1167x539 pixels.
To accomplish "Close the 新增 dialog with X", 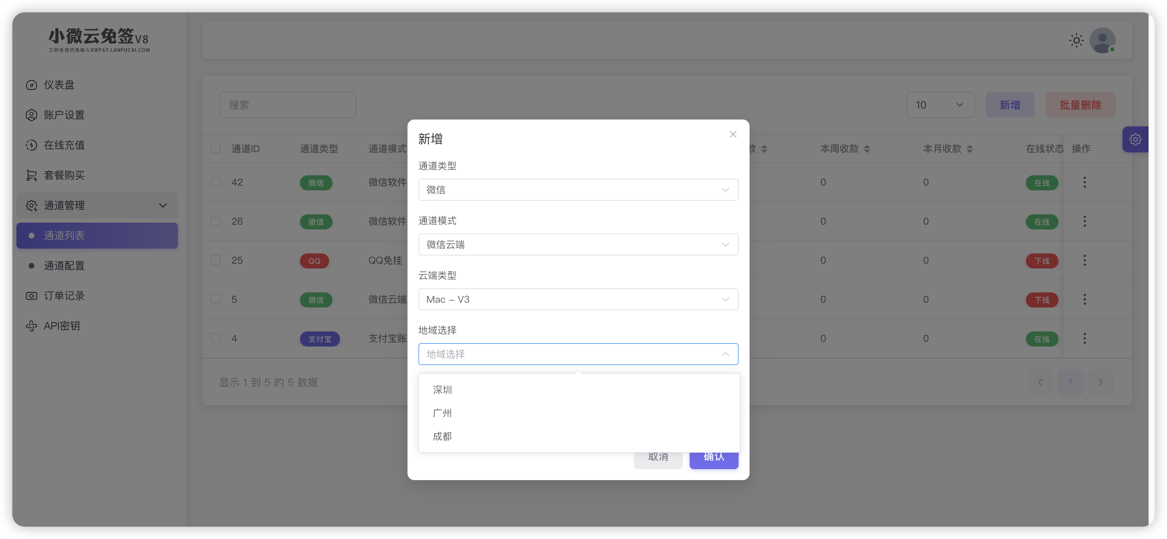I will (x=732, y=134).
